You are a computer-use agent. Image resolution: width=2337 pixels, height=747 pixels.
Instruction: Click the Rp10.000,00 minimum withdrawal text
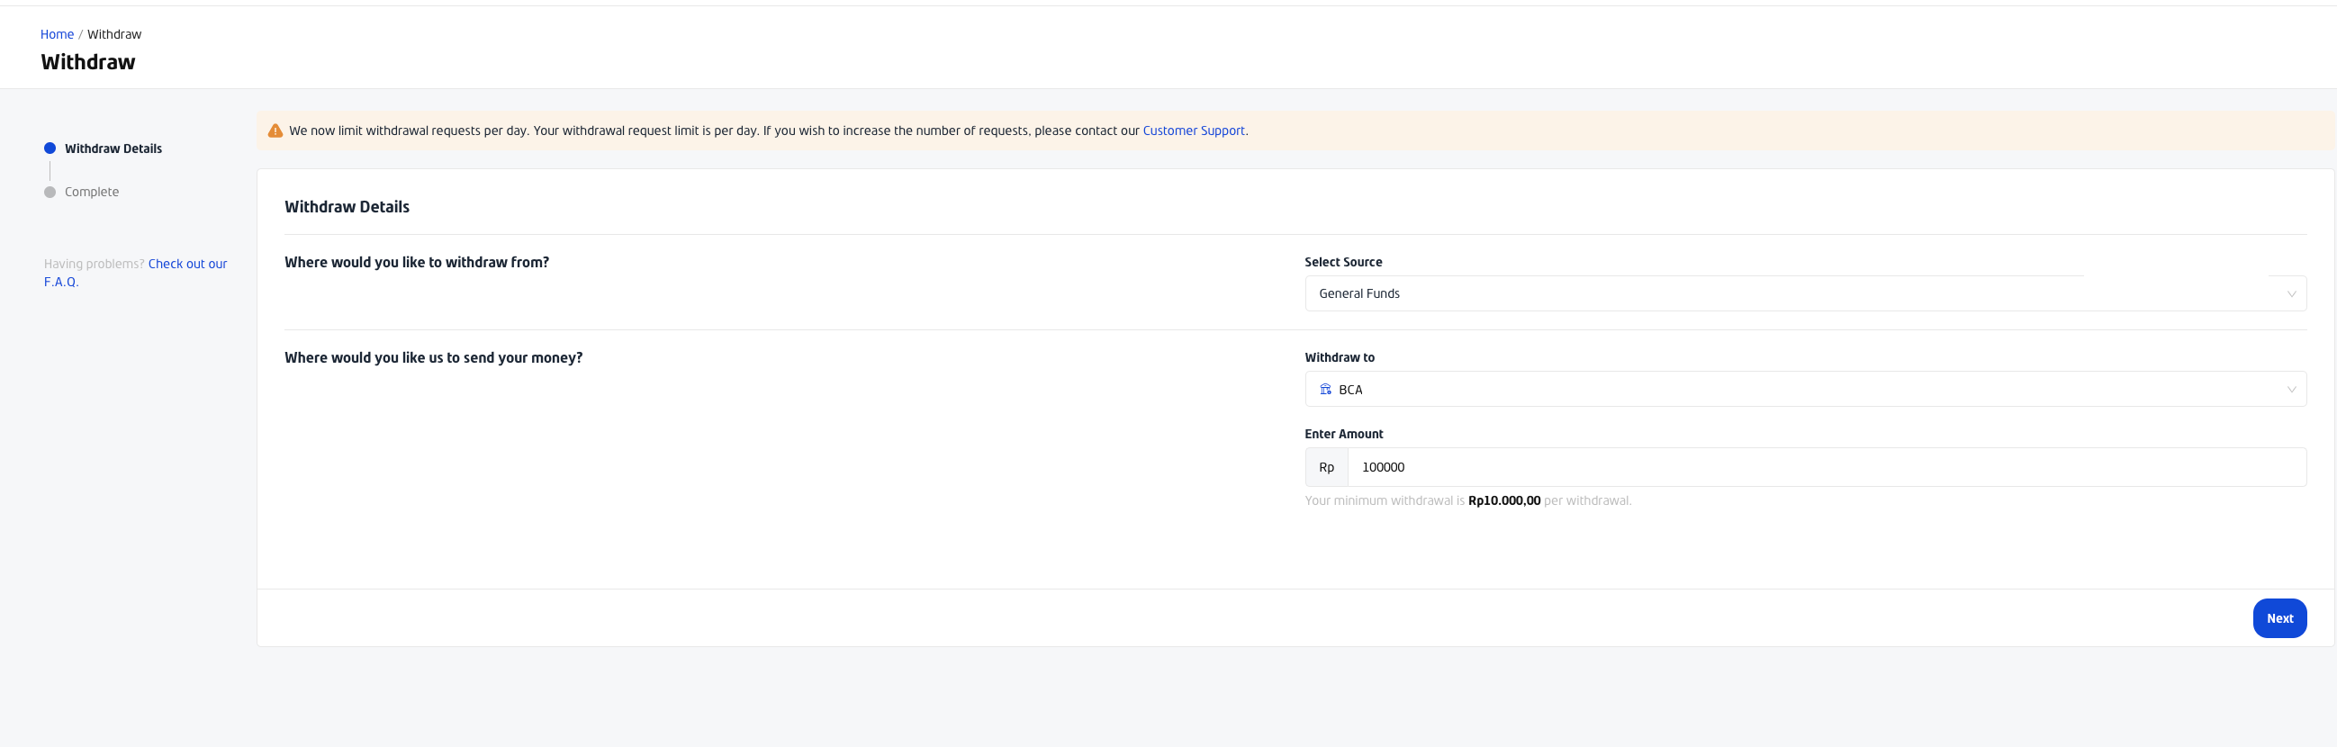tap(1503, 500)
